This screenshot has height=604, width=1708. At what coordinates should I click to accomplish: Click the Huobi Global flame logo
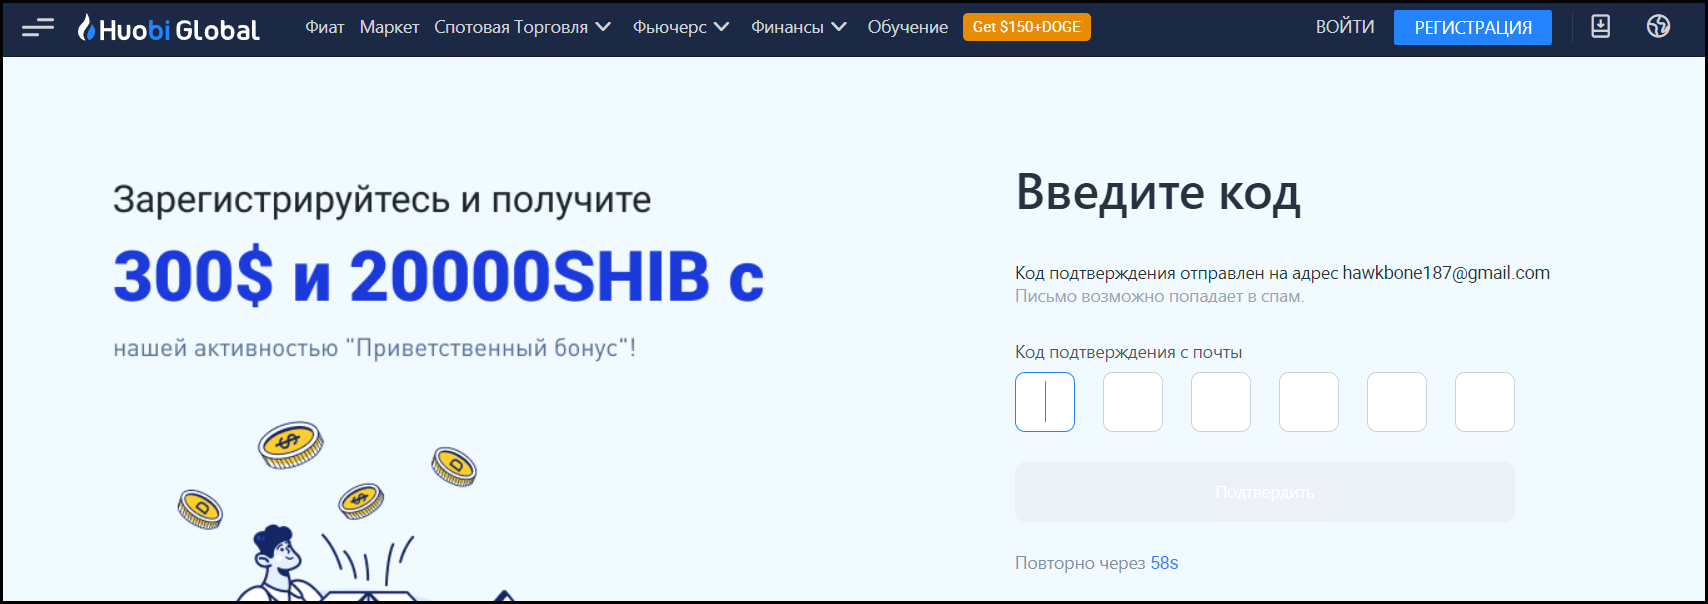pyautogui.click(x=169, y=28)
